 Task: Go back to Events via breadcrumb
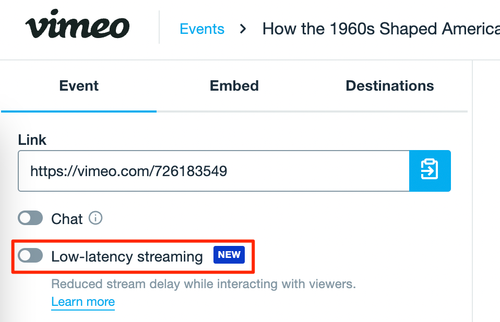(x=201, y=29)
